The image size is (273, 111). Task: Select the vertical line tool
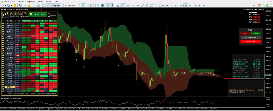click(133, 6)
